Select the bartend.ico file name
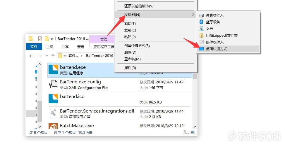 72,96
